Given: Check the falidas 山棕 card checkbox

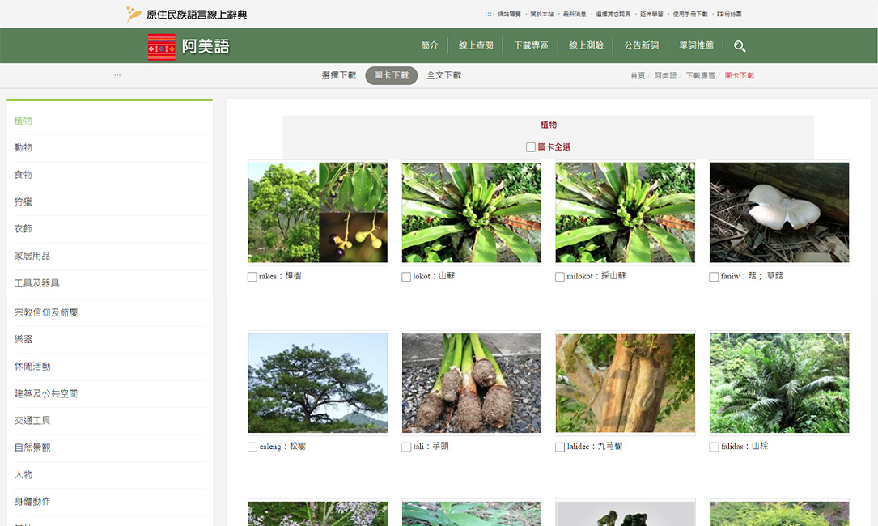Looking at the screenshot, I should 714,447.
